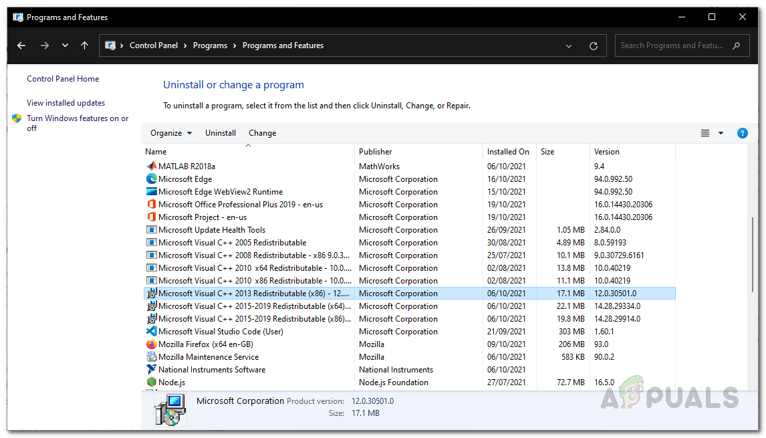Click Change in the toolbar
This screenshot has height=438, width=766.
click(262, 133)
